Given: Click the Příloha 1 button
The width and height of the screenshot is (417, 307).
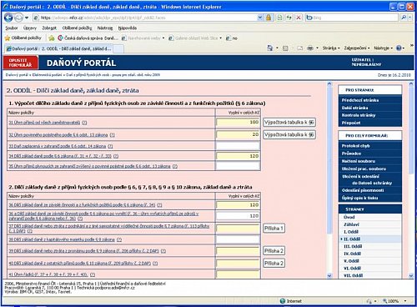Looking at the screenshot, I should [x=274, y=229].
